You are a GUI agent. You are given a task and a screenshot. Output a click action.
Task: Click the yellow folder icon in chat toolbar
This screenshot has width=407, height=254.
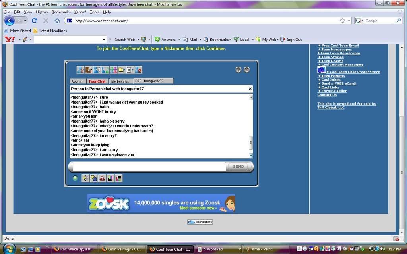(122, 70)
